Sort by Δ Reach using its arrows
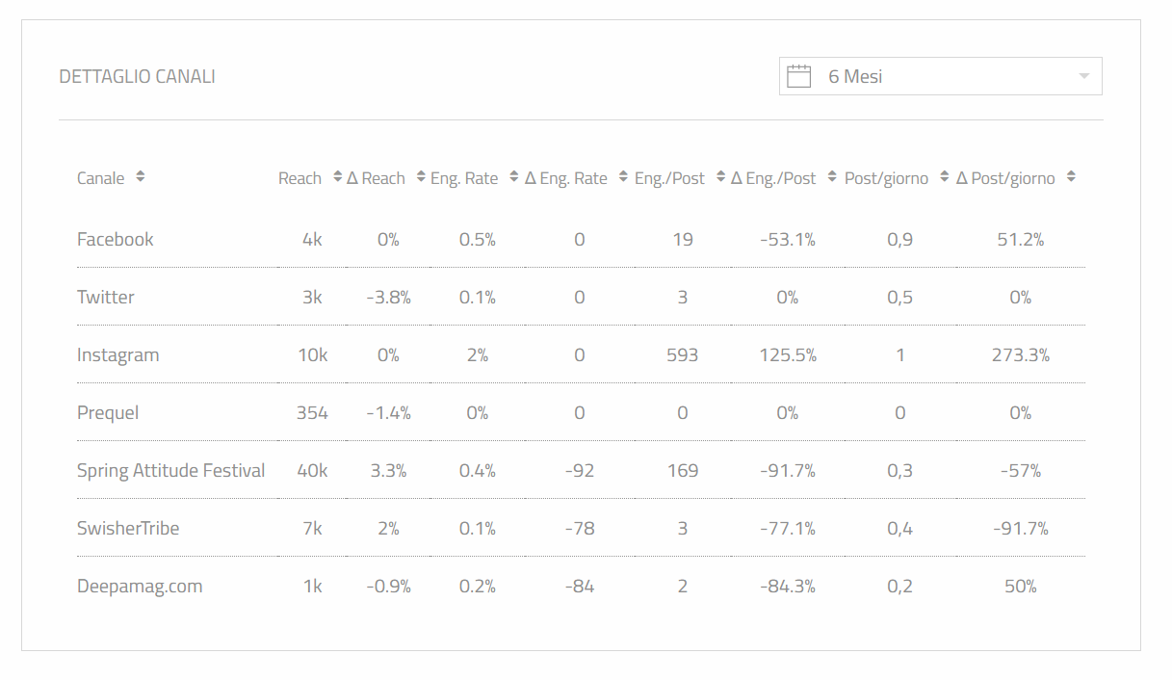Image resolution: width=1172 pixels, height=680 pixels. (x=421, y=177)
